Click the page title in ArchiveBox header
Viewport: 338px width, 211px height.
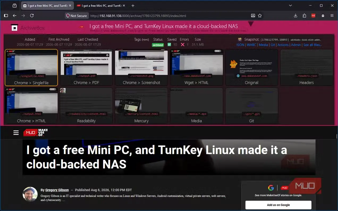tap(164, 26)
